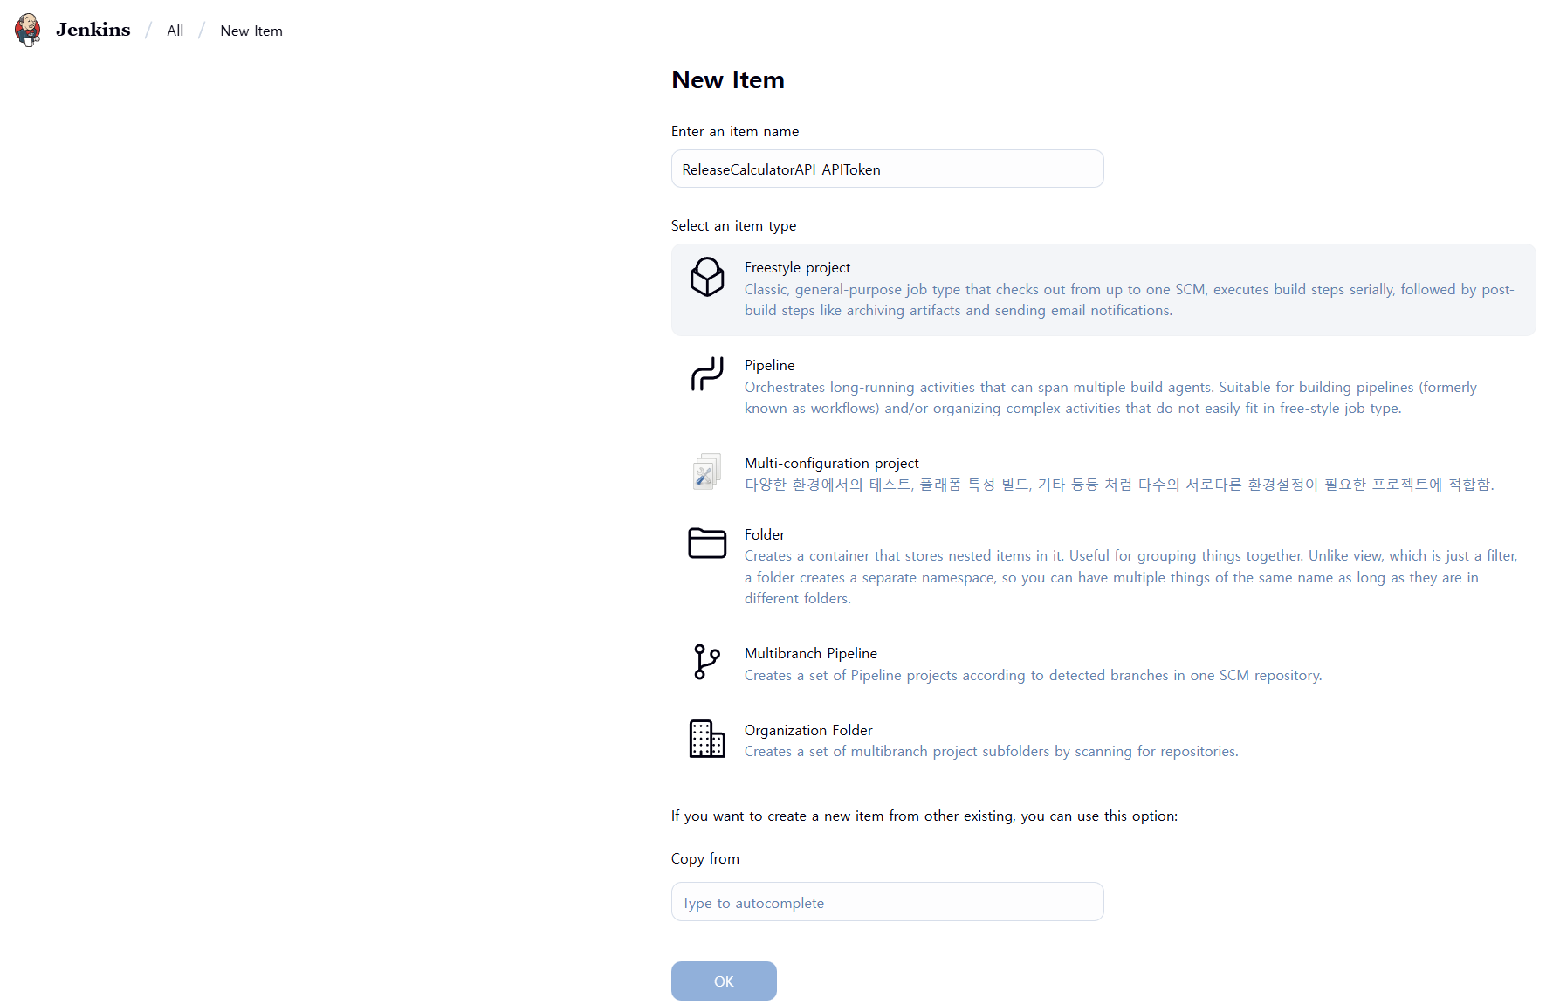Screen dimensions: 1553x1005
Task: Click the New Item breadcrumb
Action: coord(251,31)
